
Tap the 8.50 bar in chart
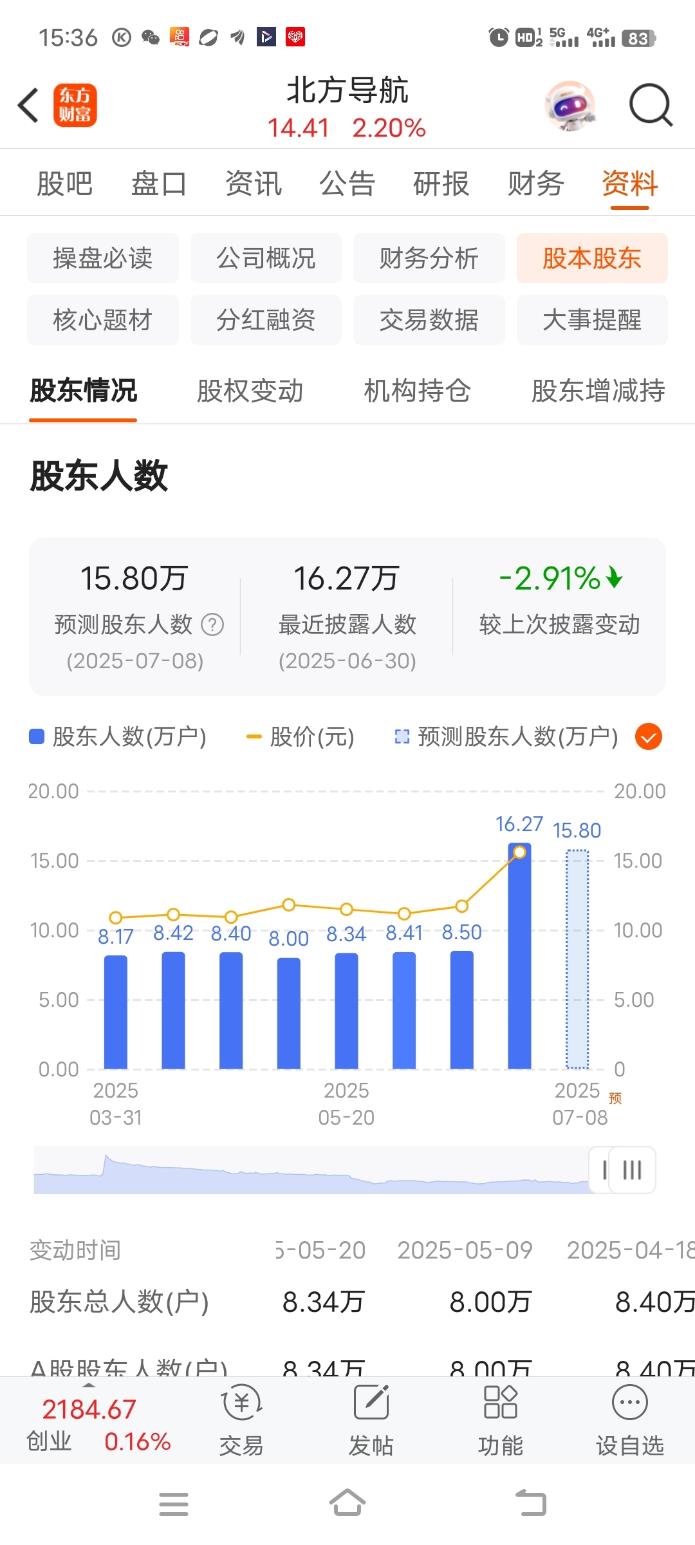462,1010
